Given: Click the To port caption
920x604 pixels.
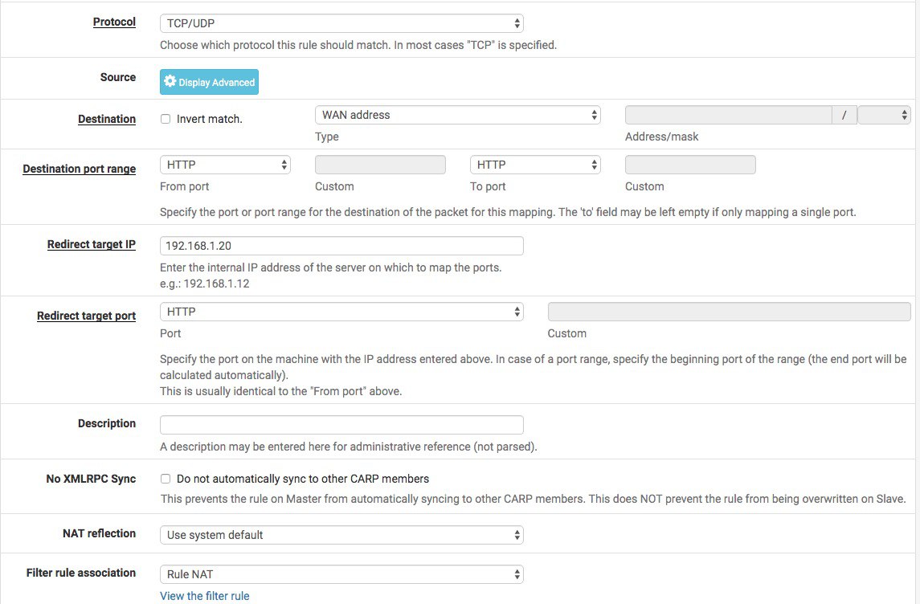Looking at the screenshot, I should [x=488, y=186].
